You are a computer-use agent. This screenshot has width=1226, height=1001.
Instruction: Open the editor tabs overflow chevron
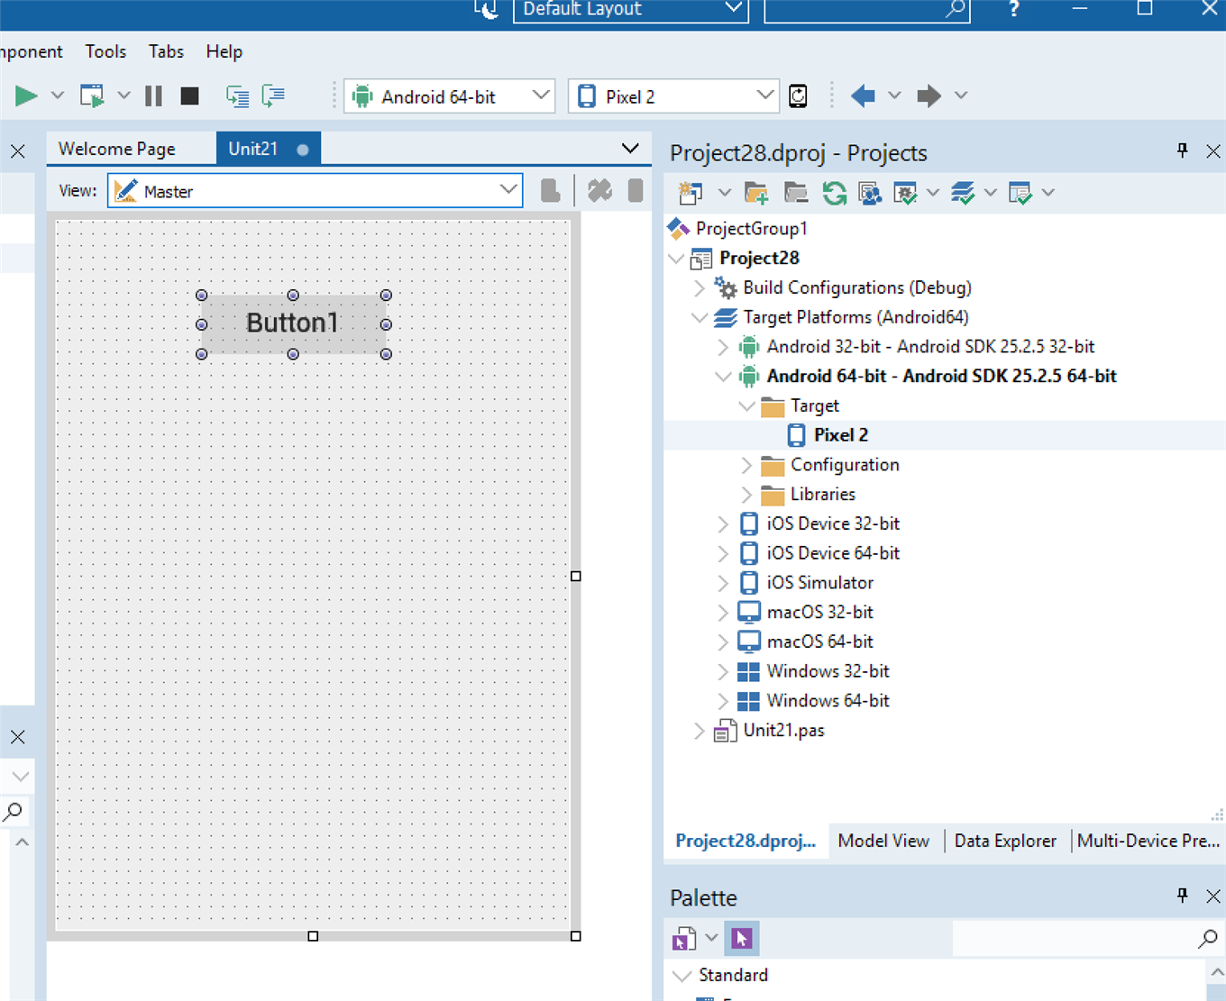[x=630, y=149]
